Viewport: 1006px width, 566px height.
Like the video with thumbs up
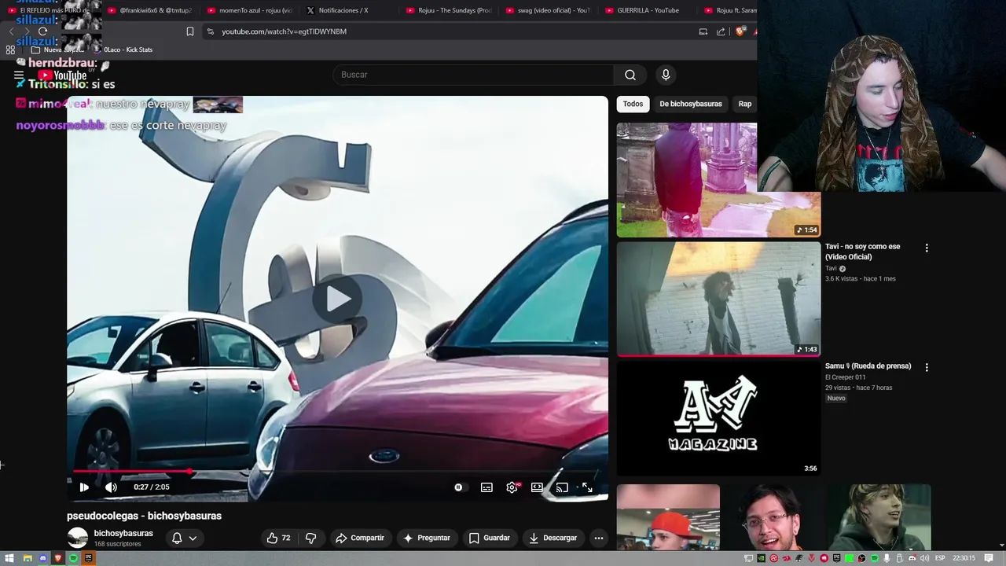[278, 538]
